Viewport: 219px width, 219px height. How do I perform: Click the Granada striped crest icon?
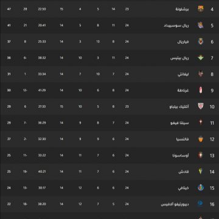coord(201,90)
